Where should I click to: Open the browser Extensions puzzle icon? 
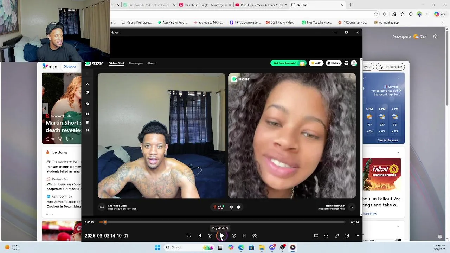pyautogui.click(x=385, y=14)
